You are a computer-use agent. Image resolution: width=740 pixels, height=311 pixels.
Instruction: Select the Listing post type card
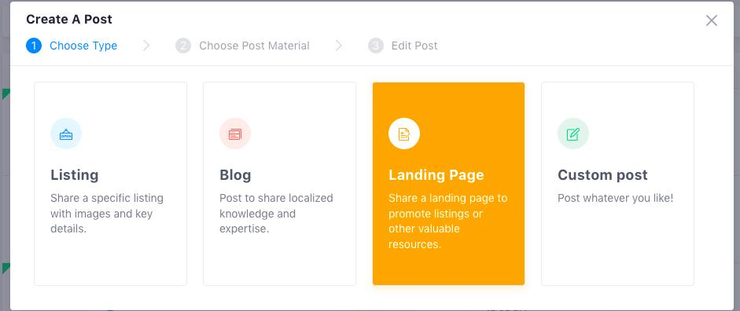pos(110,184)
